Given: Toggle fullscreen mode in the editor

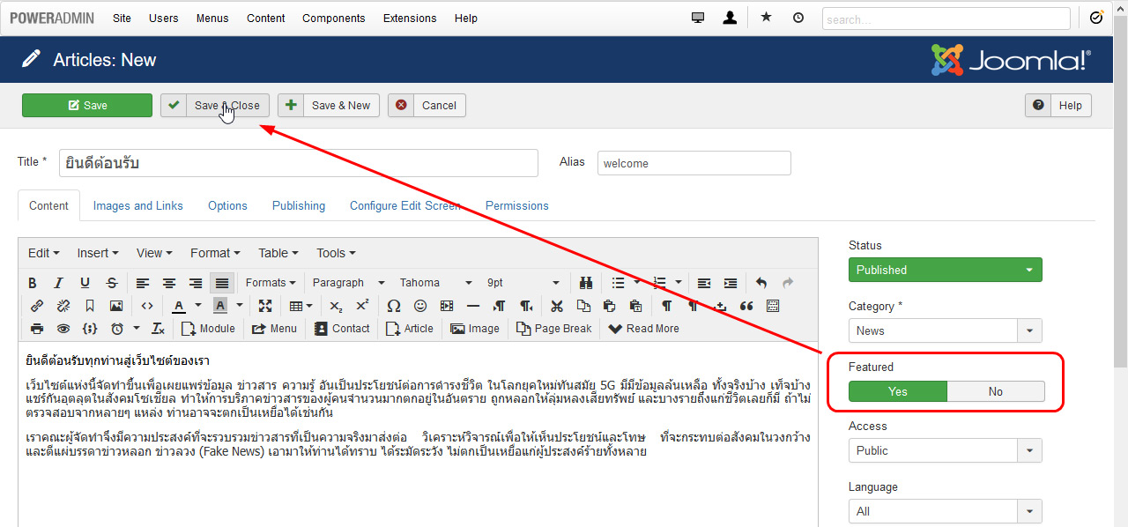Looking at the screenshot, I should click(x=265, y=306).
